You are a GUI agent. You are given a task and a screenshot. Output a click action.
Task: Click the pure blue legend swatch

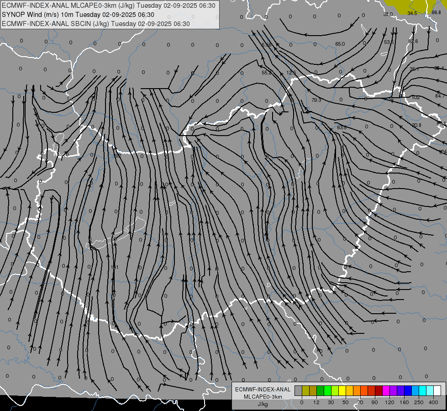click(x=408, y=390)
